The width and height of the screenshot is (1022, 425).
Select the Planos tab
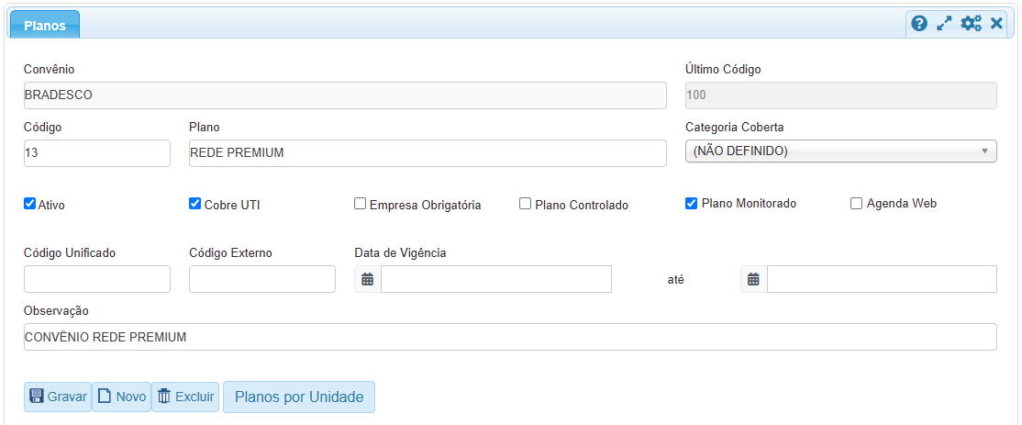tap(44, 26)
